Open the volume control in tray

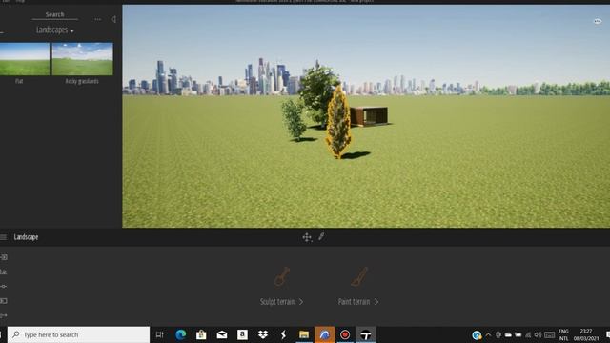(x=538, y=334)
